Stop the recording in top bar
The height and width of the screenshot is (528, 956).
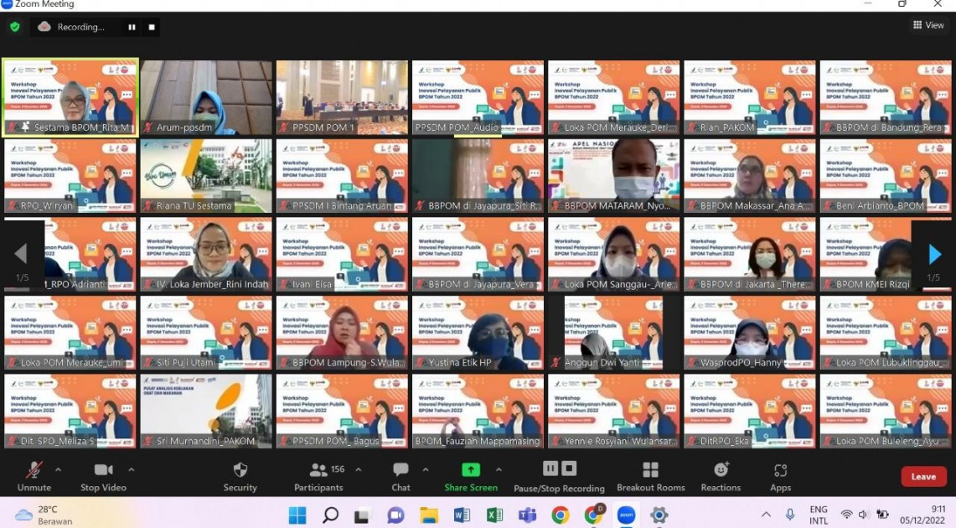click(x=152, y=27)
